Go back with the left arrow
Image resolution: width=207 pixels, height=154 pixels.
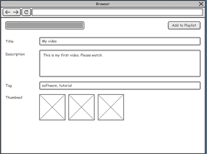(x=8, y=12)
